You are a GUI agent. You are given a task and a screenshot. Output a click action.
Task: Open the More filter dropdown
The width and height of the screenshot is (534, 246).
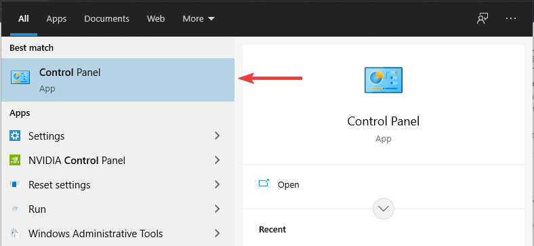point(199,19)
